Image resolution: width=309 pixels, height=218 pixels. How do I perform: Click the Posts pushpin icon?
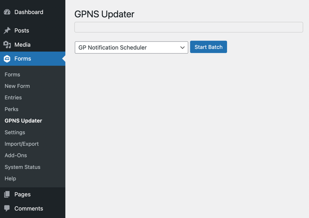click(x=7, y=30)
